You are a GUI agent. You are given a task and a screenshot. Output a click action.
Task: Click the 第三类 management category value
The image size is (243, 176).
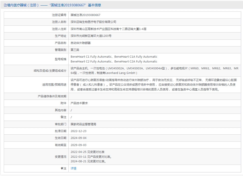(75, 50)
